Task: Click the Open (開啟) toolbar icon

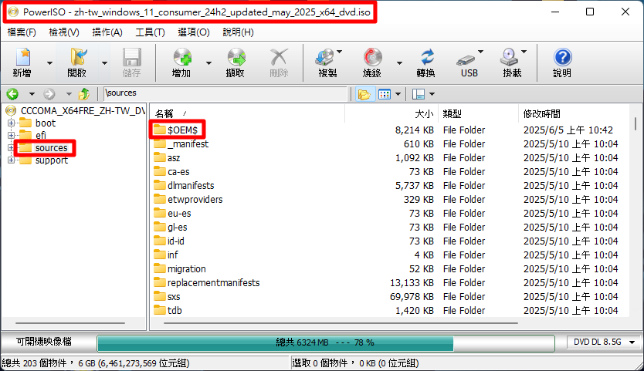Action: point(77,57)
